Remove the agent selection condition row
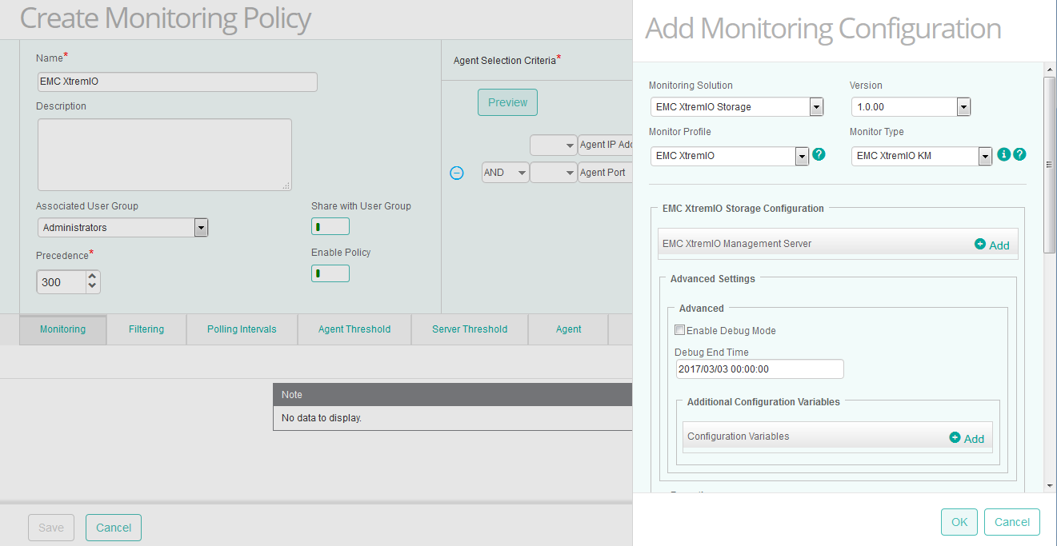This screenshot has height=546, width=1057. (x=457, y=172)
